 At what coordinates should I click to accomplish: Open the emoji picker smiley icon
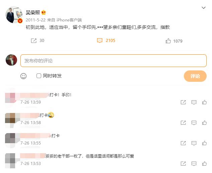click(x=23, y=76)
